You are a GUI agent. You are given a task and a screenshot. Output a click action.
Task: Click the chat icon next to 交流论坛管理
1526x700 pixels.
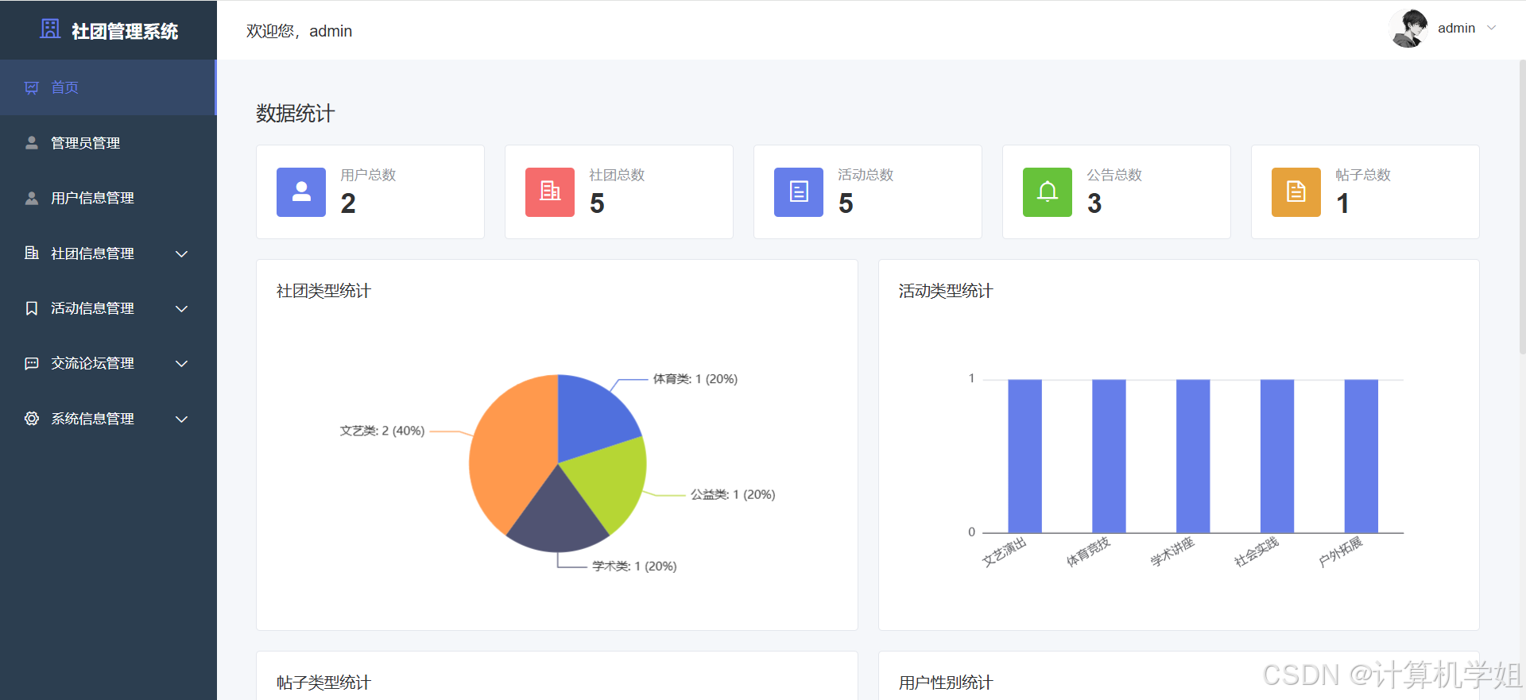[x=32, y=363]
